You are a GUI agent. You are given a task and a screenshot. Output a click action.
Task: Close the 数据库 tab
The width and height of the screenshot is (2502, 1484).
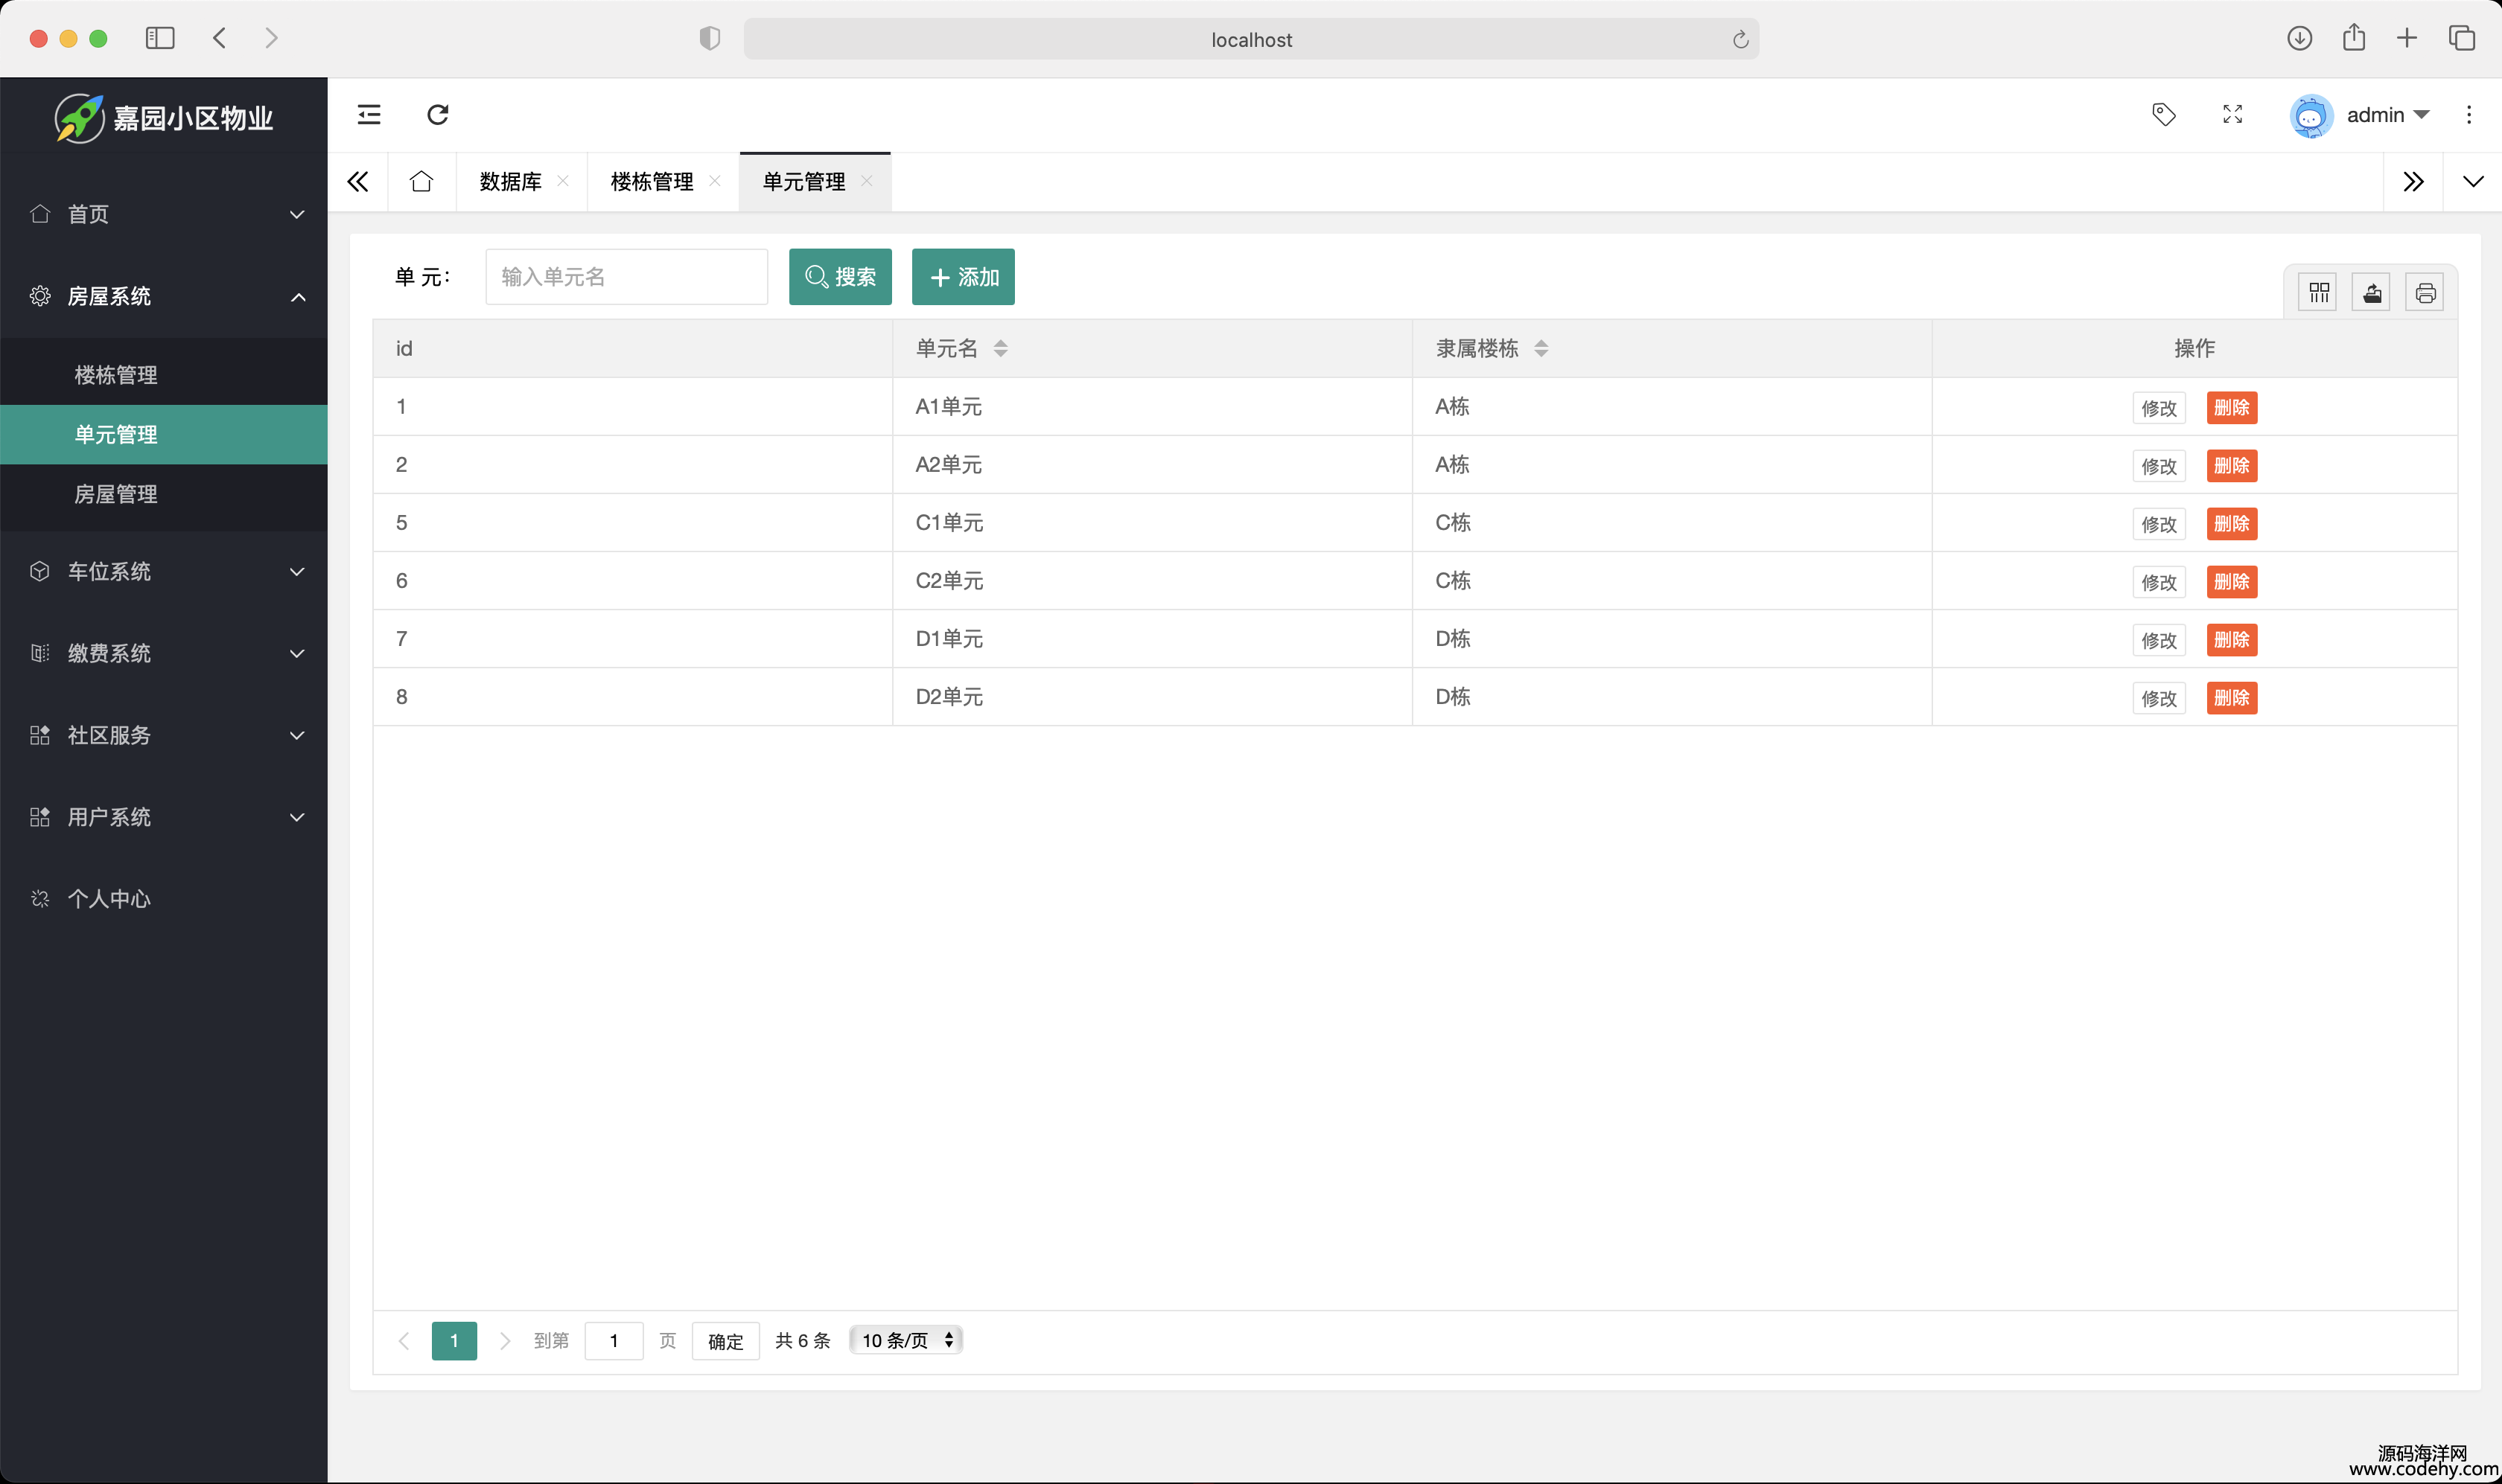click(x=562, y=181)
